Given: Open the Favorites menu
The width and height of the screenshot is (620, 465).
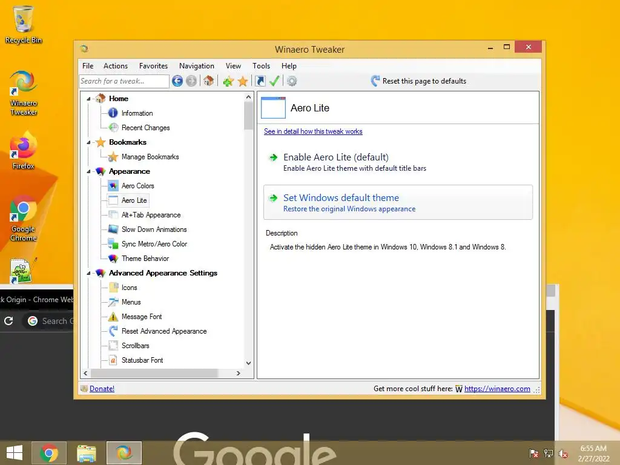Looking at the screenshot, I should [153, 66].
